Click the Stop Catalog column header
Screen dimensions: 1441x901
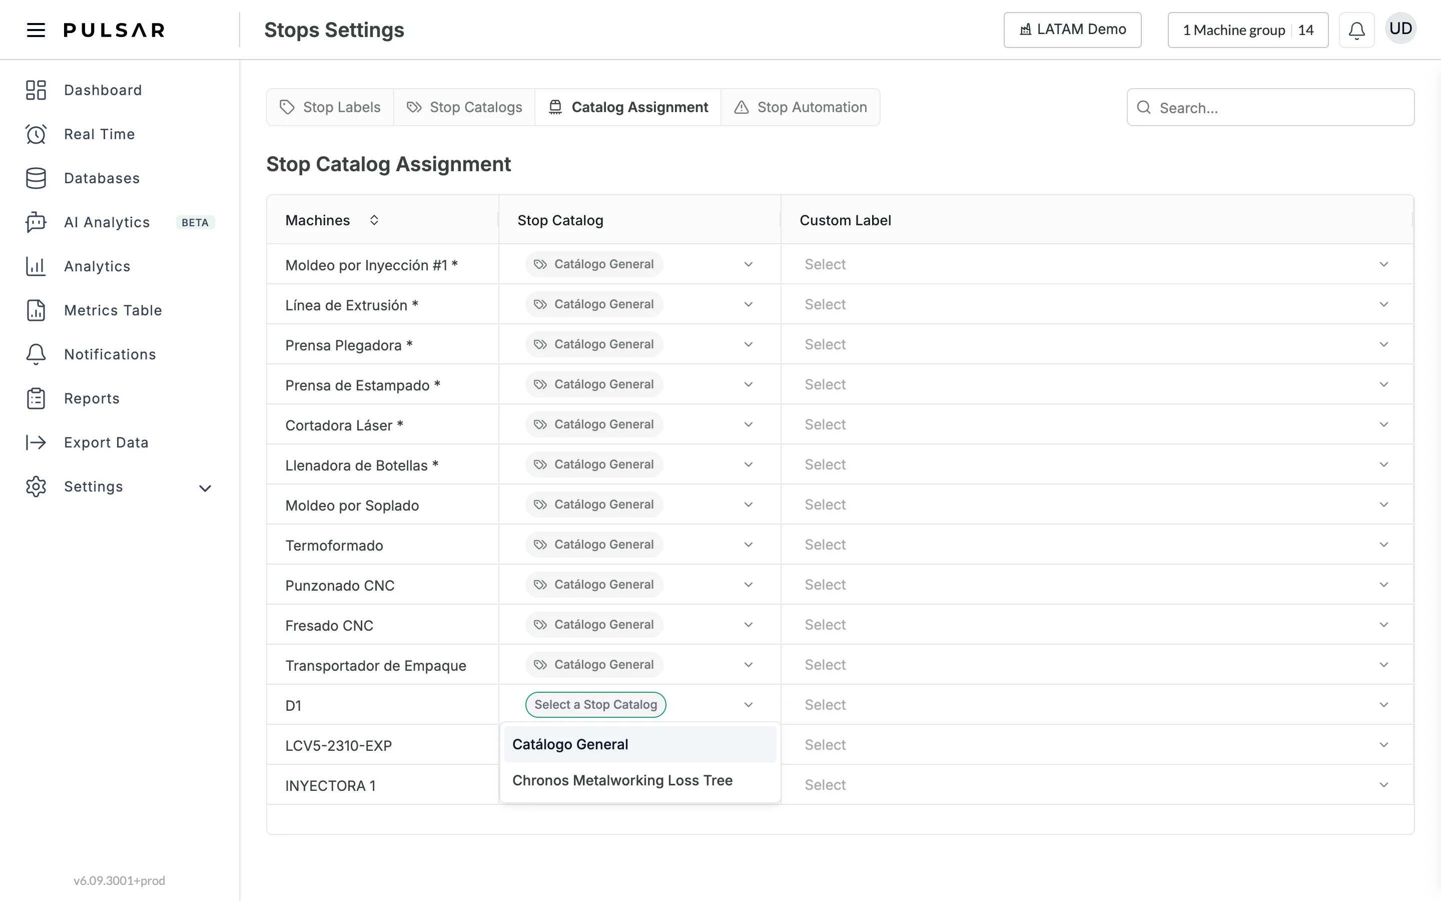click(x=560, y=220)
